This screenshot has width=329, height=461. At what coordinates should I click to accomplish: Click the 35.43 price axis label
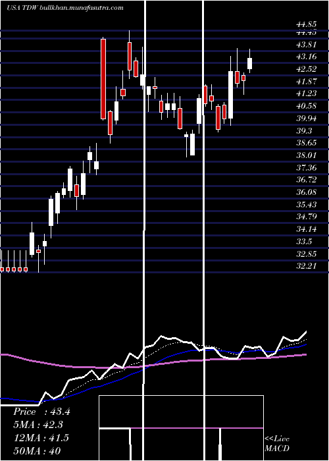click(x=307, y=204)
